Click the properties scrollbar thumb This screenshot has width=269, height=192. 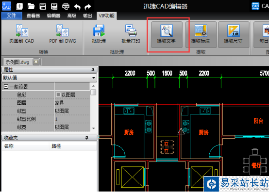93,92
